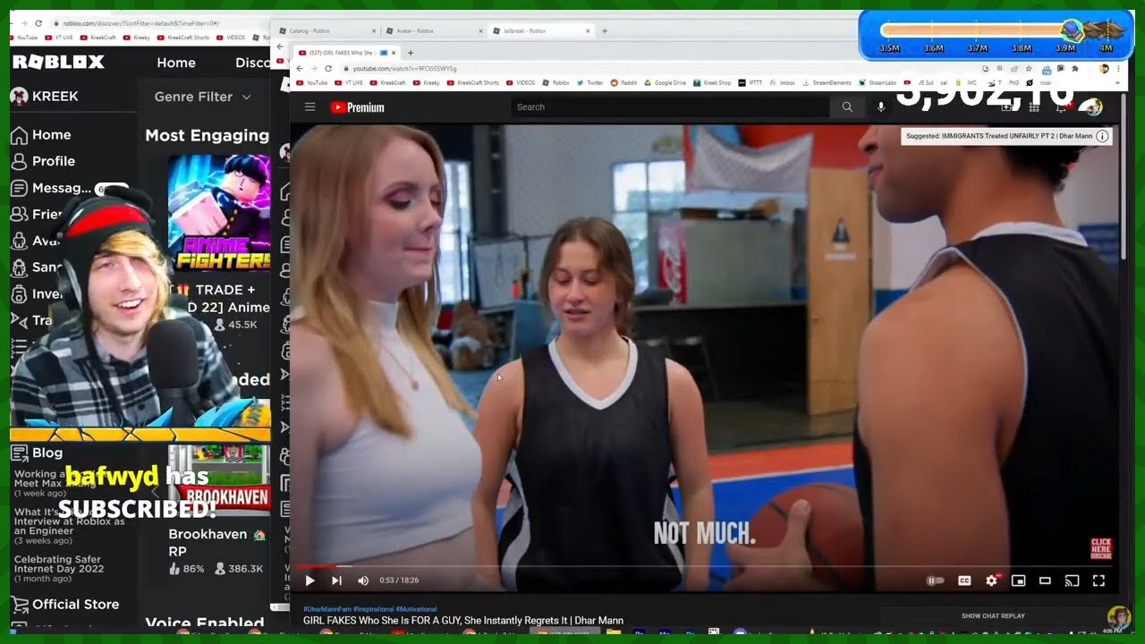Open Home in the Roblox sidebar

tap(41, 135)
